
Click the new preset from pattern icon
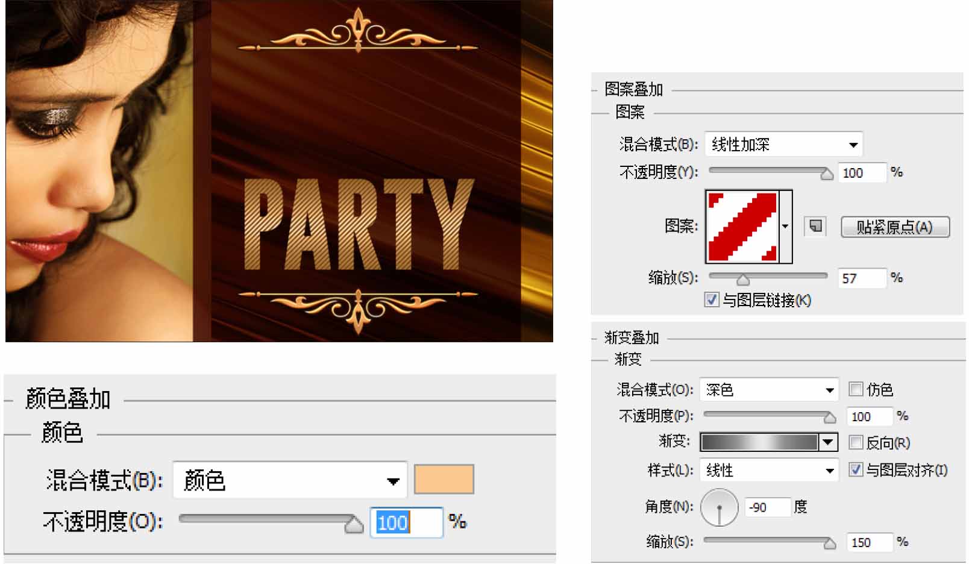pos(815,227)
